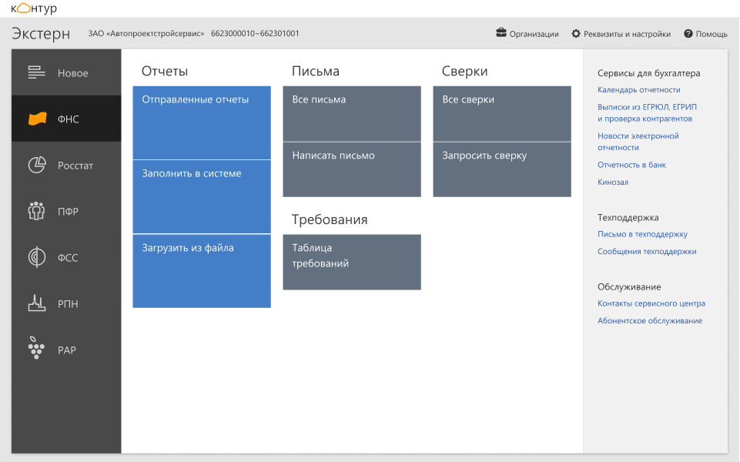Screen dimensions: 740x462
Task: Open the Отправленные отчеты tile
Action: [202, 122]
